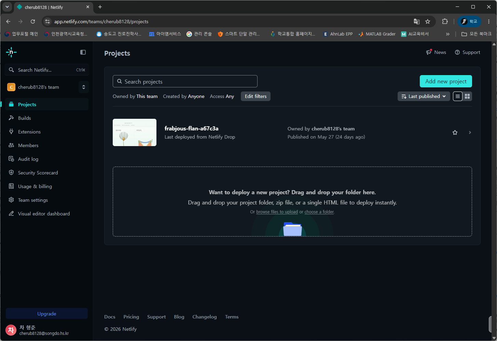The image size is (497, 341).
Task: Go forward in browser history
Action: (x=20, y=22)
